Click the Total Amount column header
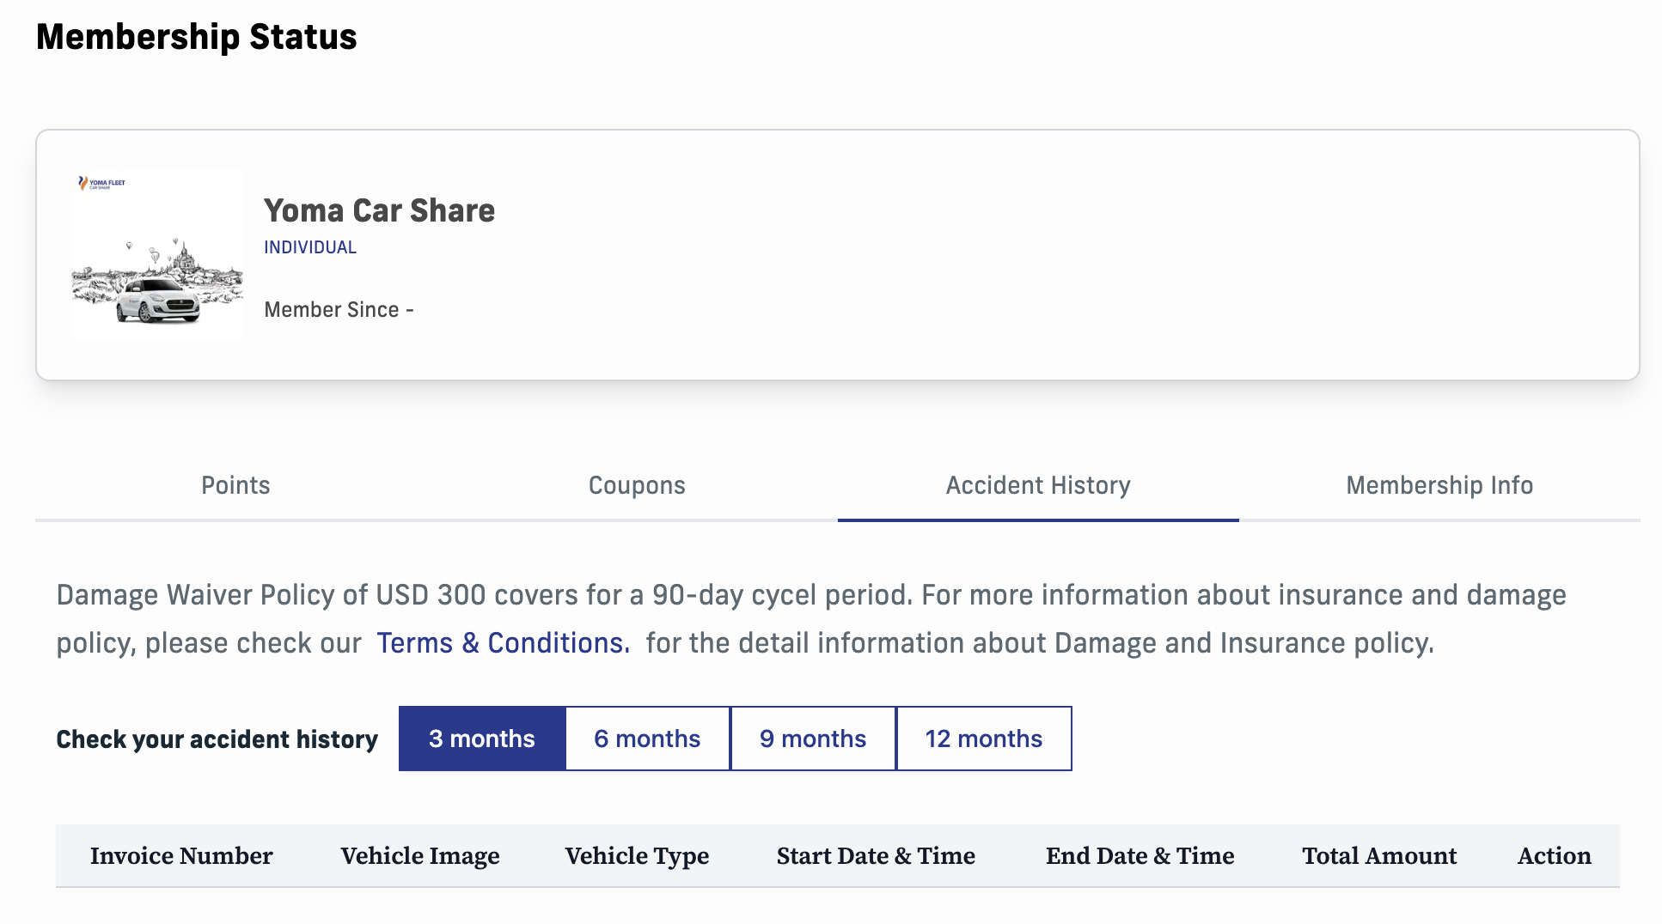 click(x=1379, y=856)
